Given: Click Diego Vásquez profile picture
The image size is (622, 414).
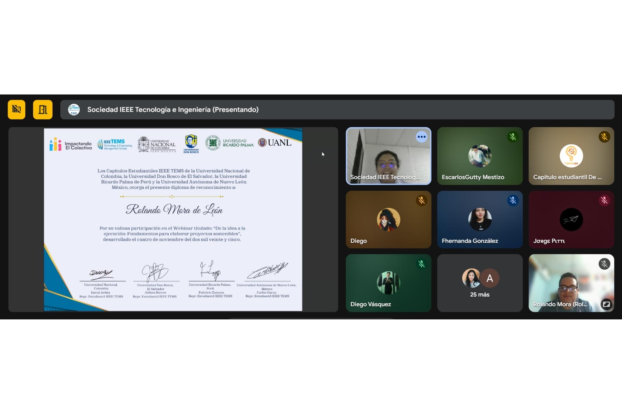Looking at the screenshot, I should 388,283.
